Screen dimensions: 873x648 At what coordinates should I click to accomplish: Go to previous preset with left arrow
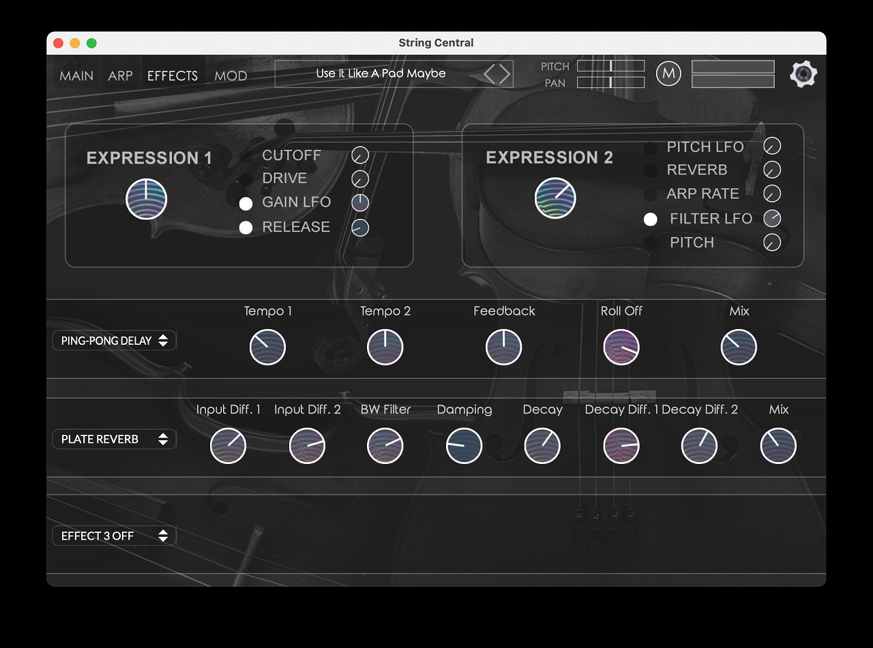[490, 74]
